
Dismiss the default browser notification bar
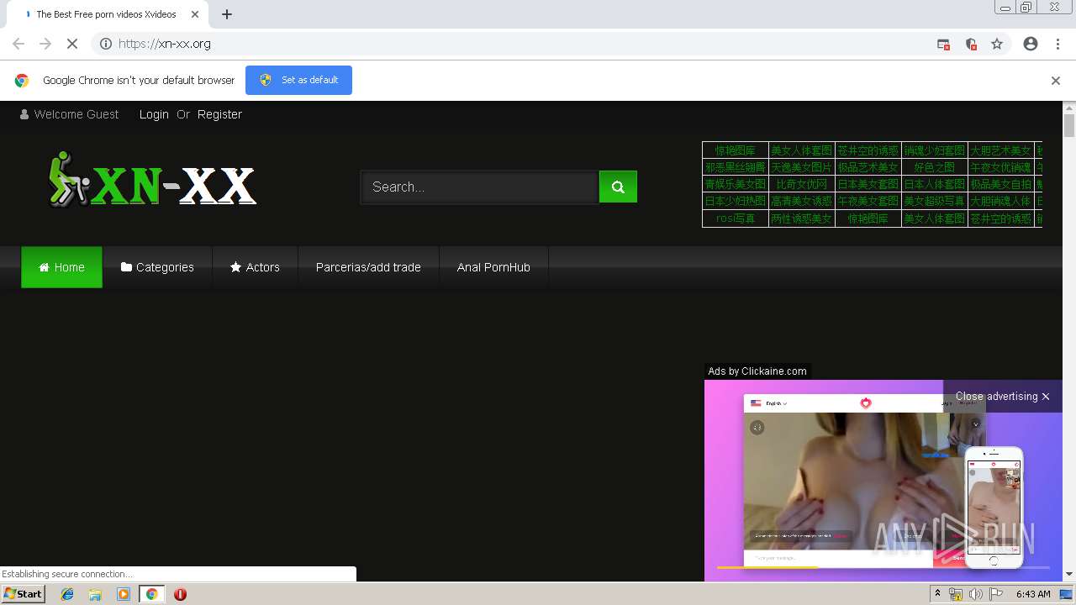(1056, 81)
